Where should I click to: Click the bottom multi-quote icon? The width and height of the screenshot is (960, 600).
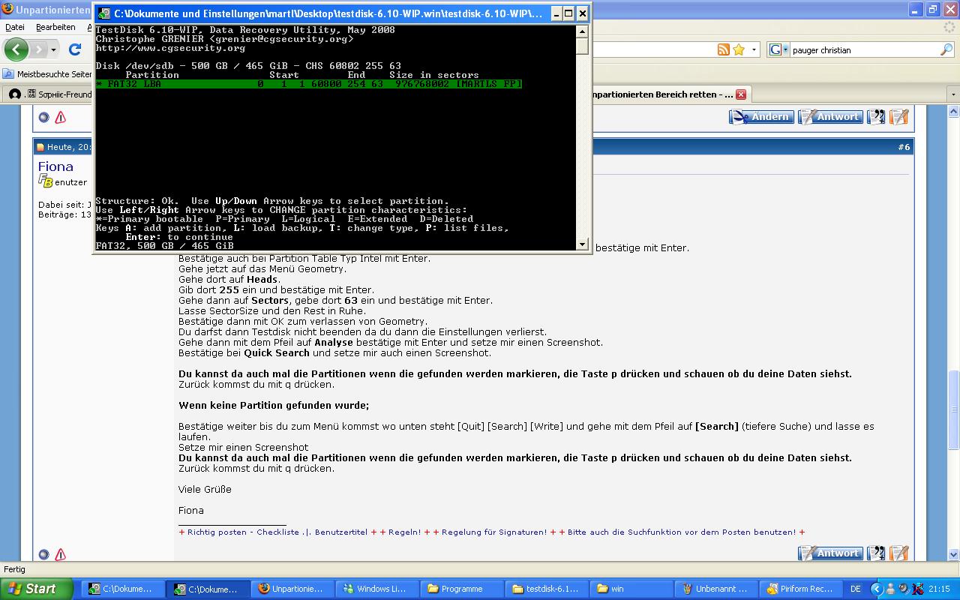876,553
